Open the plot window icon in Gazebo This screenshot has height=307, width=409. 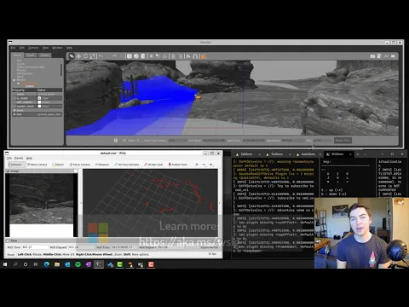pos(386,56)
